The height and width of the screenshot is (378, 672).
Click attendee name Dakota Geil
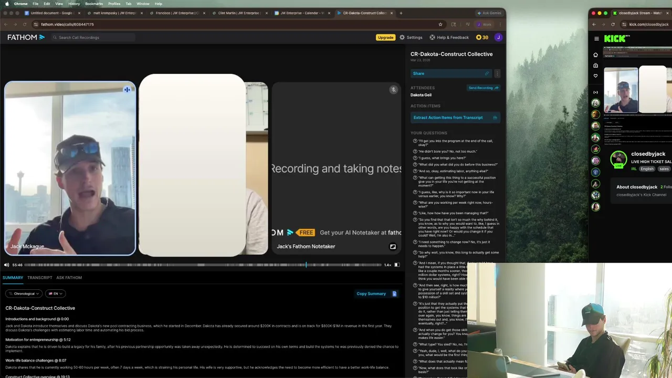(x=421, y=95)
